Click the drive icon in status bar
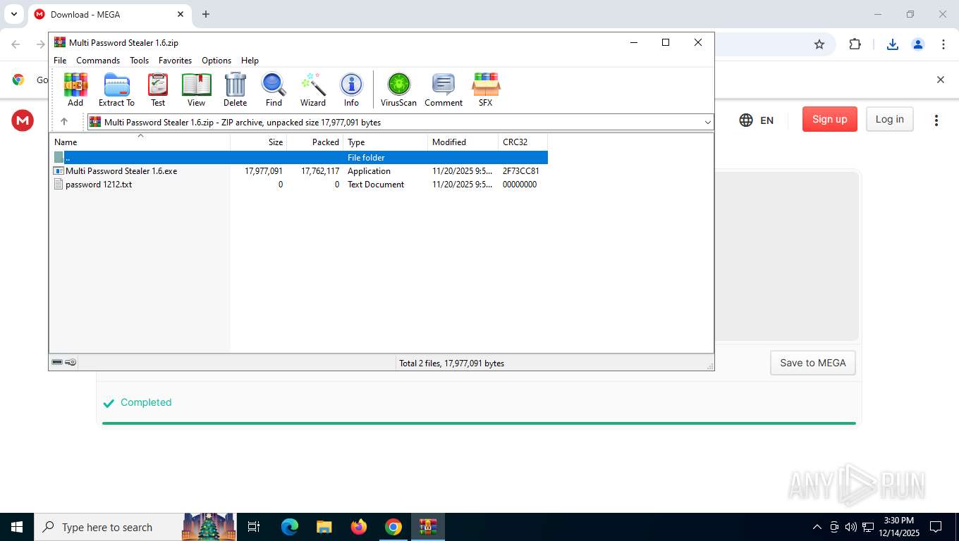 57,363
